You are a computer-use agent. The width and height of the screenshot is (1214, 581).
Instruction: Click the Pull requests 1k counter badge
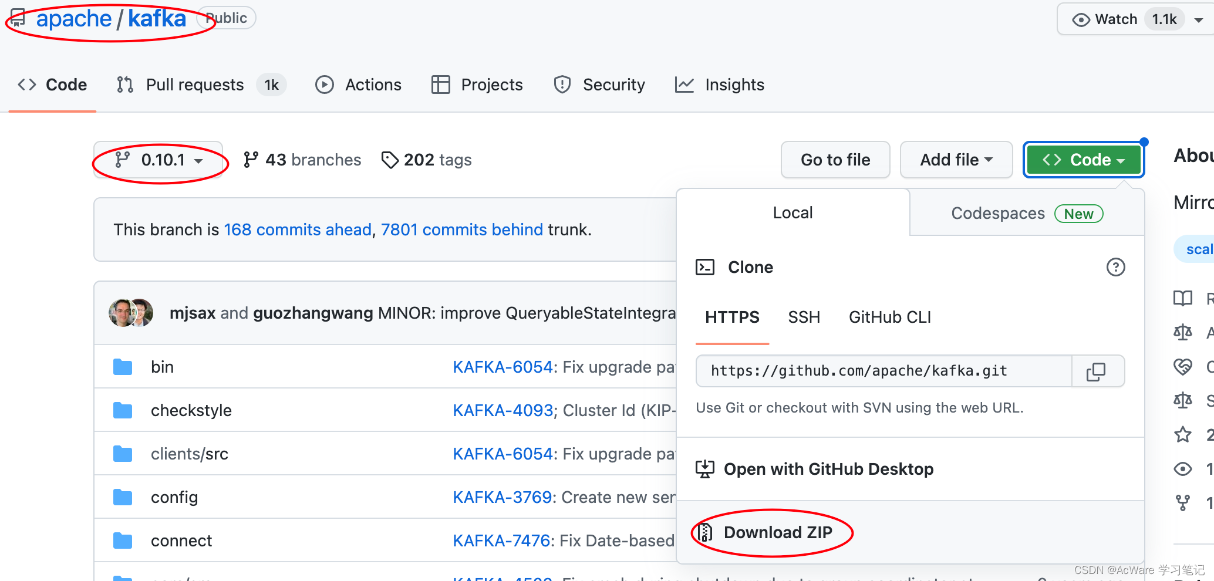[272, 85]
